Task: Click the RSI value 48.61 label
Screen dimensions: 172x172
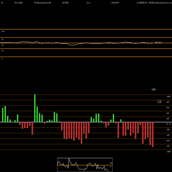Action: 158,43
